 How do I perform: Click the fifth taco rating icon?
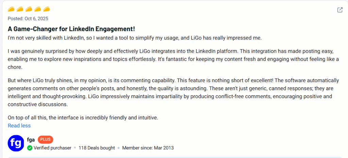(x=47, y=9)
